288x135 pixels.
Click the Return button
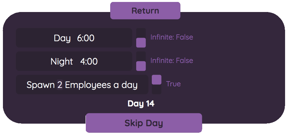pyautogui.click(x=145, y=11)
